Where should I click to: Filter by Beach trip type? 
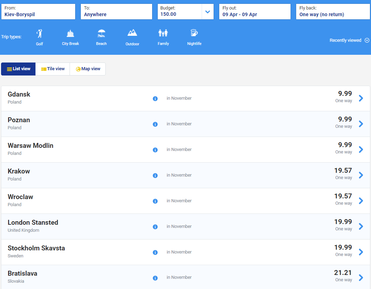pos(102,34)
